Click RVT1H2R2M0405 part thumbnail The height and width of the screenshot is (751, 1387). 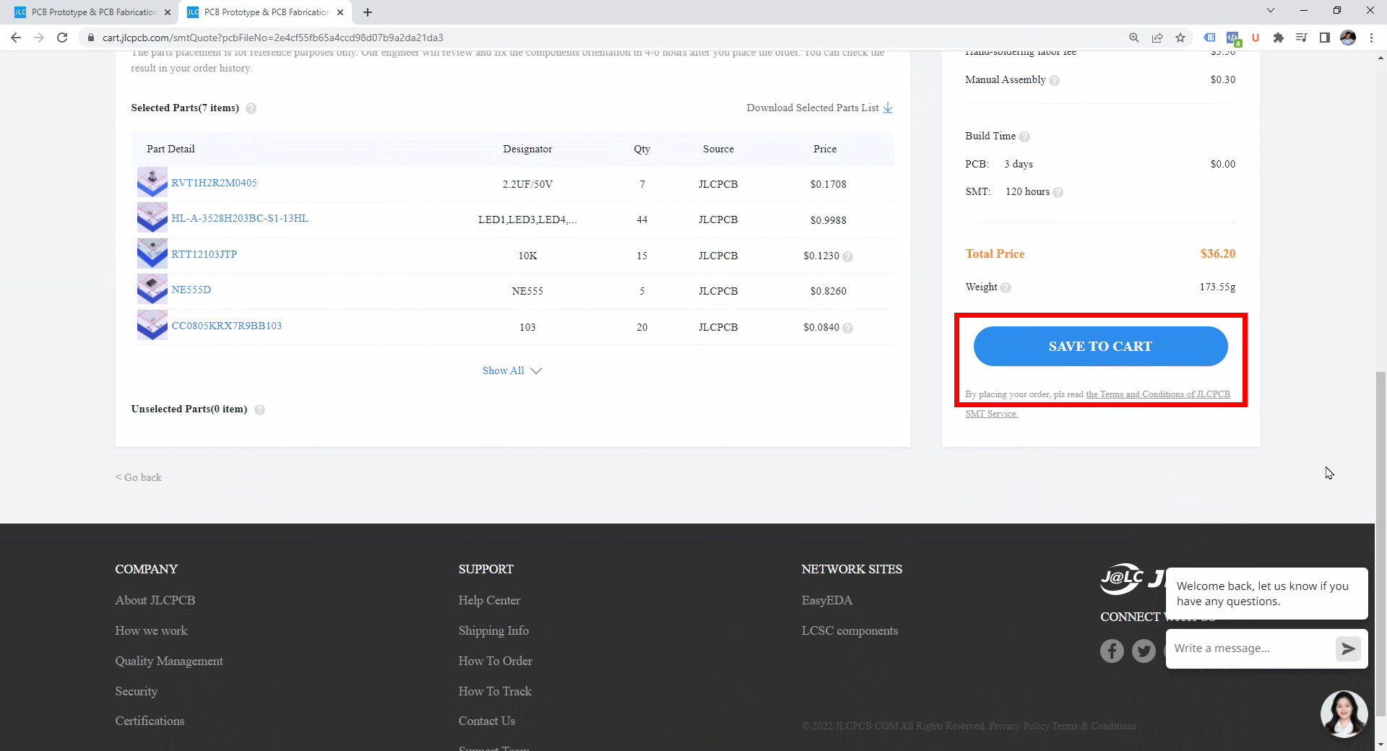(x=152, y=182)
